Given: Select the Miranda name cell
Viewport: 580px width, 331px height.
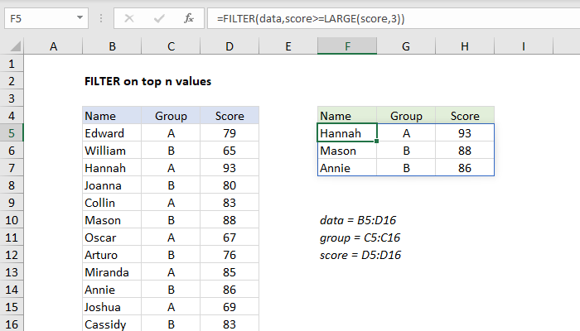Looking at the screenshot, I should tap(112, 272).
